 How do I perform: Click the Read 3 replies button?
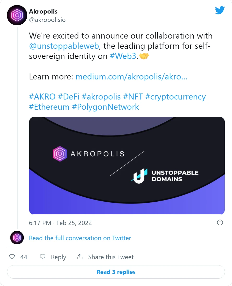pyautogui.click(x=116, y=272)
